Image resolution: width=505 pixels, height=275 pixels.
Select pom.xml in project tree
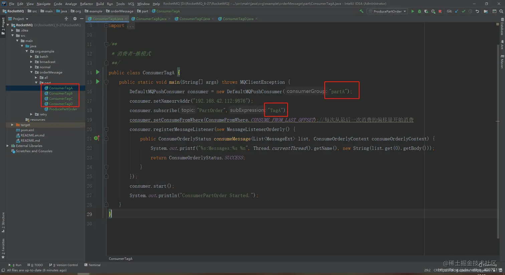point(27,130)
